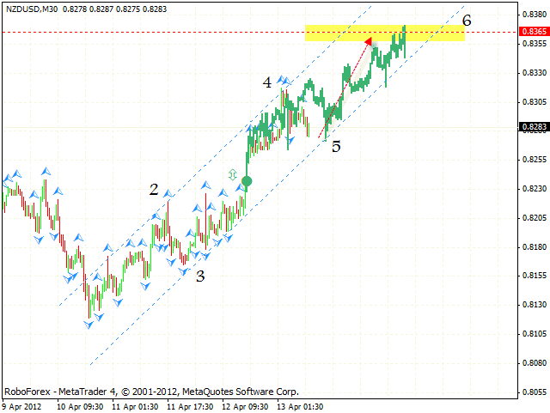This screenshot has width=550, height=413.
Task: Select the 9 Apr 2012 date label
Action: pos(20,405)
